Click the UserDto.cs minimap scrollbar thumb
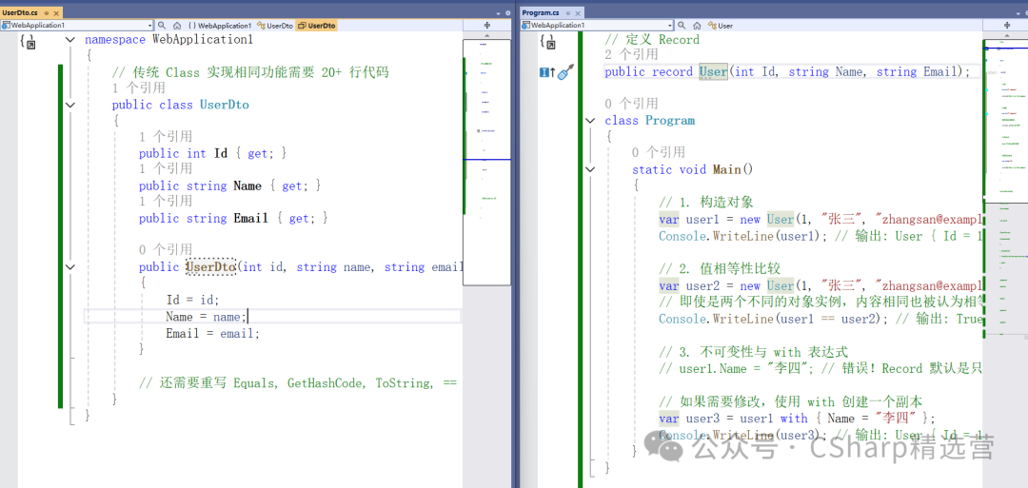 [486, 162]
